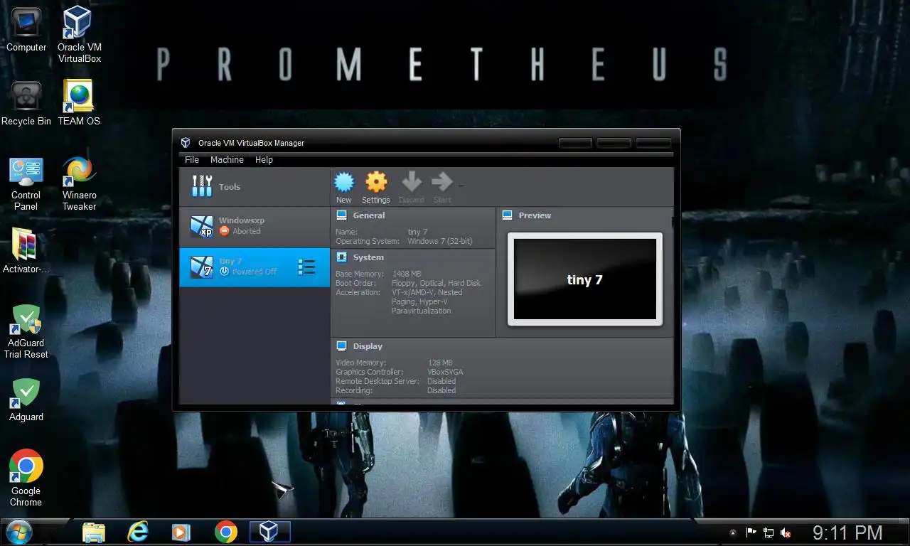This screenshot has width=910, height=546.
Task: Click the 'Aborted' status of Windowsxp
Action: coord(246,231)
